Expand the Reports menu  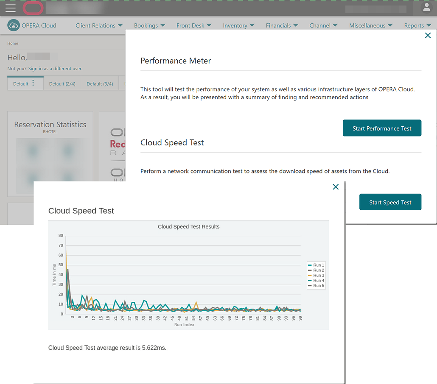[417, 25]
